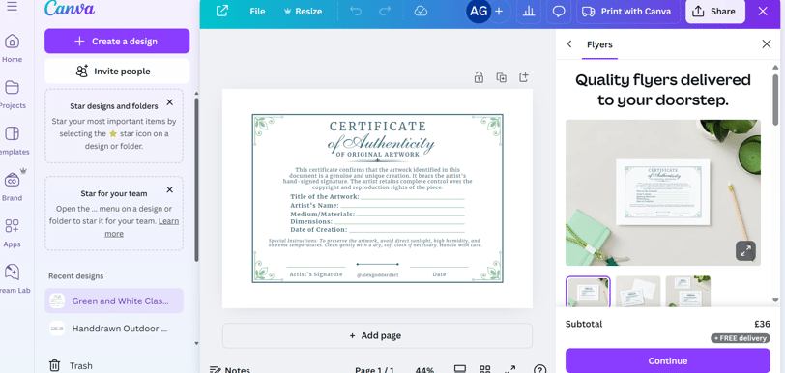785x373 pixels.
Task: Open Projects in the sidebar
Action: [x=12, y=94]
